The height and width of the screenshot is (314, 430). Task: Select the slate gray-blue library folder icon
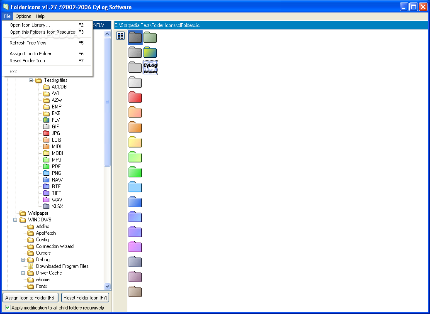[x=135, y=261]
